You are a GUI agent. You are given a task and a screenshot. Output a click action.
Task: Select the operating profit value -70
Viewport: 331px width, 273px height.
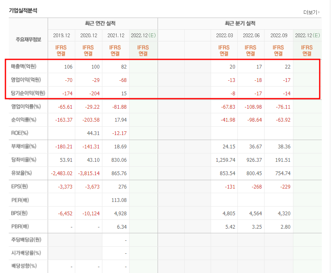(69, 80)
